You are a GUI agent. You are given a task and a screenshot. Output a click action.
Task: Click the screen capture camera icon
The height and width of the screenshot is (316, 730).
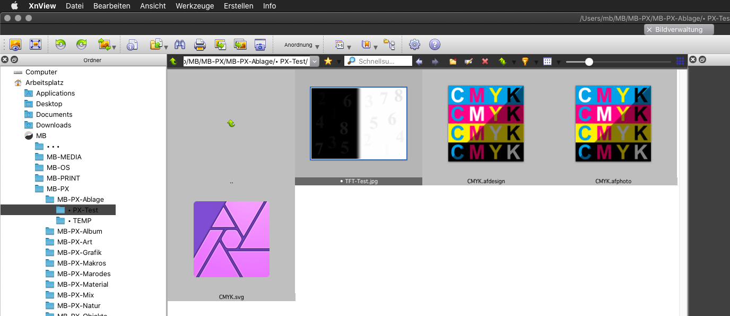pyautogui.click(x=260, y=45)
